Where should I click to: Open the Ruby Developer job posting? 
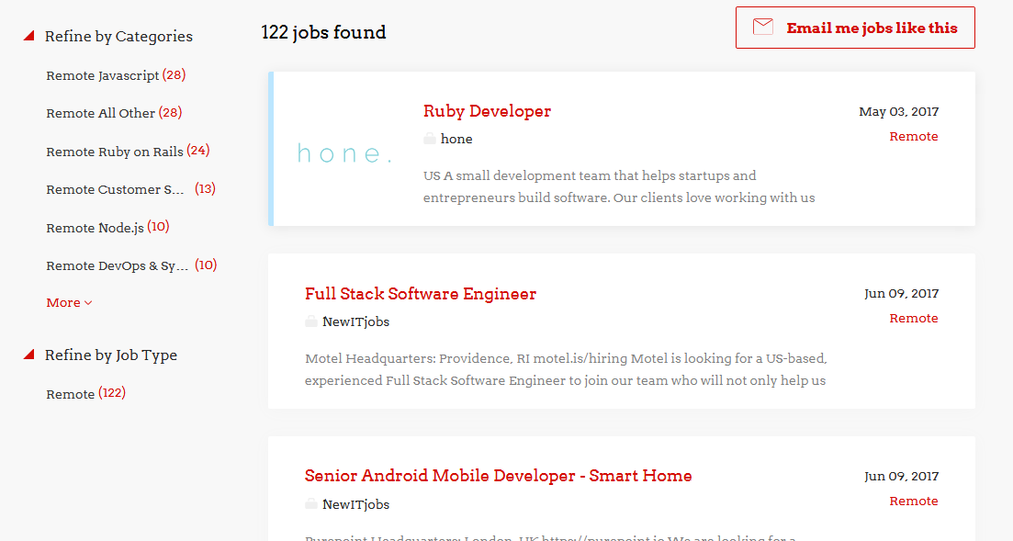tap(487, 110)
